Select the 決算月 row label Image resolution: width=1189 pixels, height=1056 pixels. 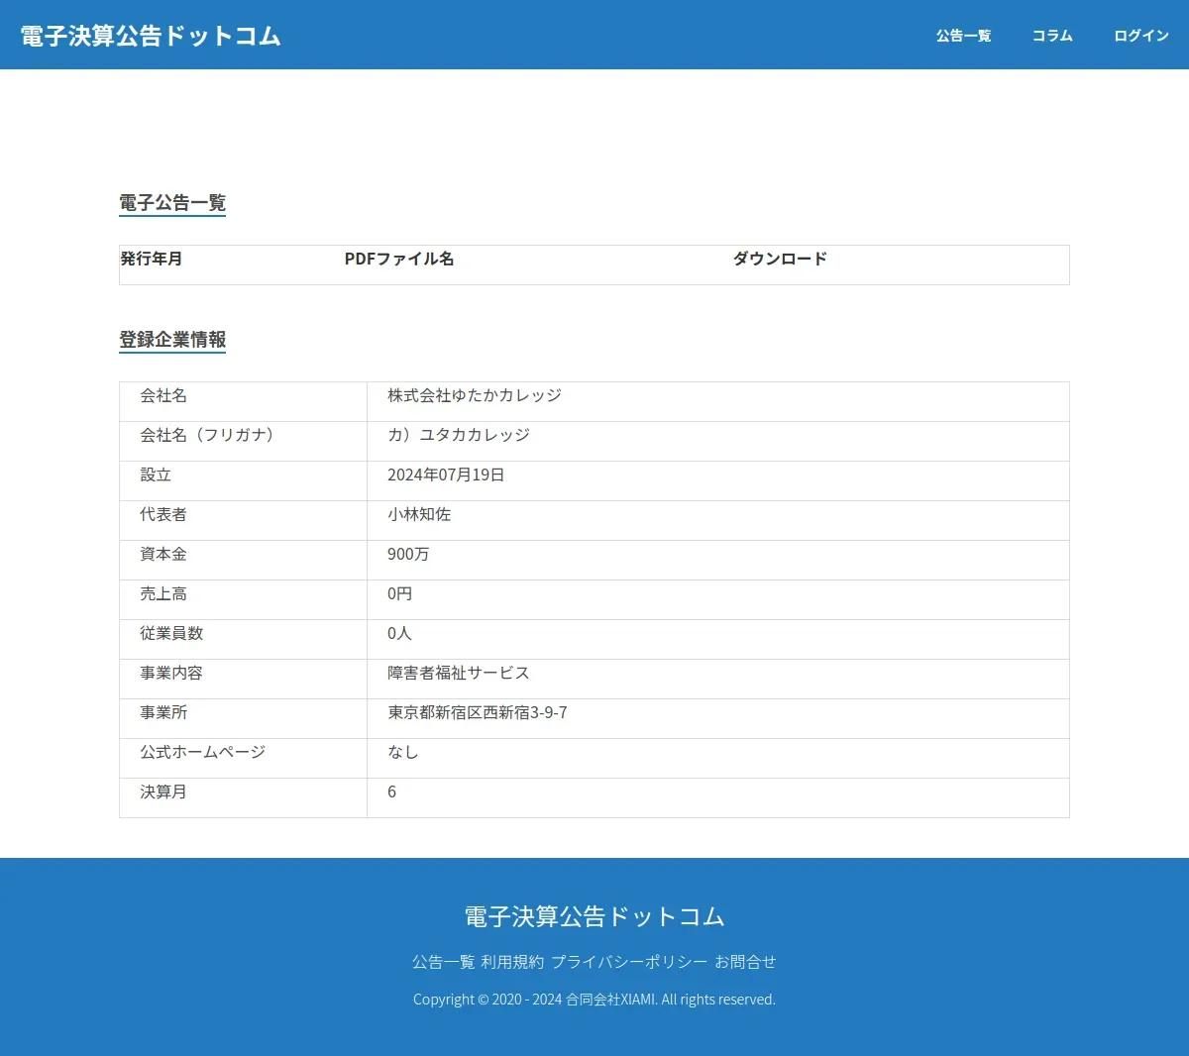163,792
